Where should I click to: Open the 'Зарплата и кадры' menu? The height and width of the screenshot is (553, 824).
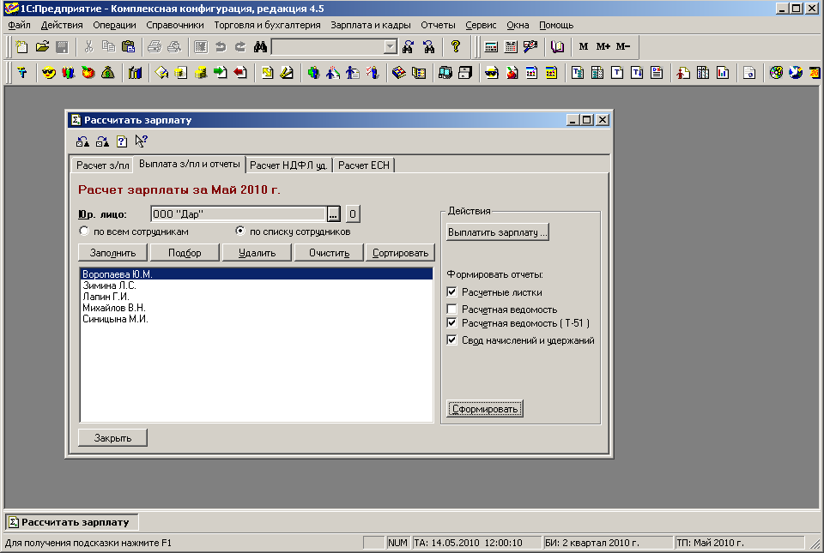click(x=371, y=25)
